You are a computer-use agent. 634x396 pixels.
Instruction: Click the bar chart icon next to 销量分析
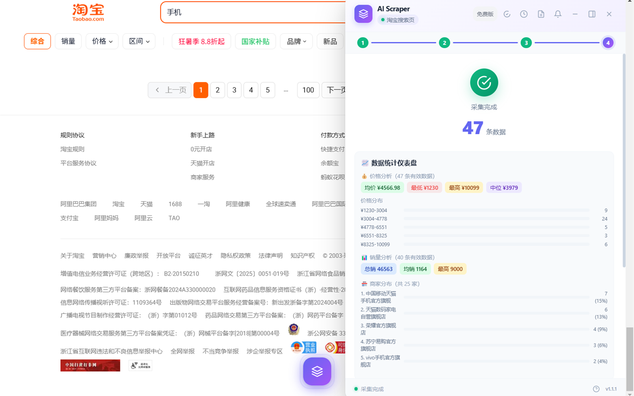point(364,257)
